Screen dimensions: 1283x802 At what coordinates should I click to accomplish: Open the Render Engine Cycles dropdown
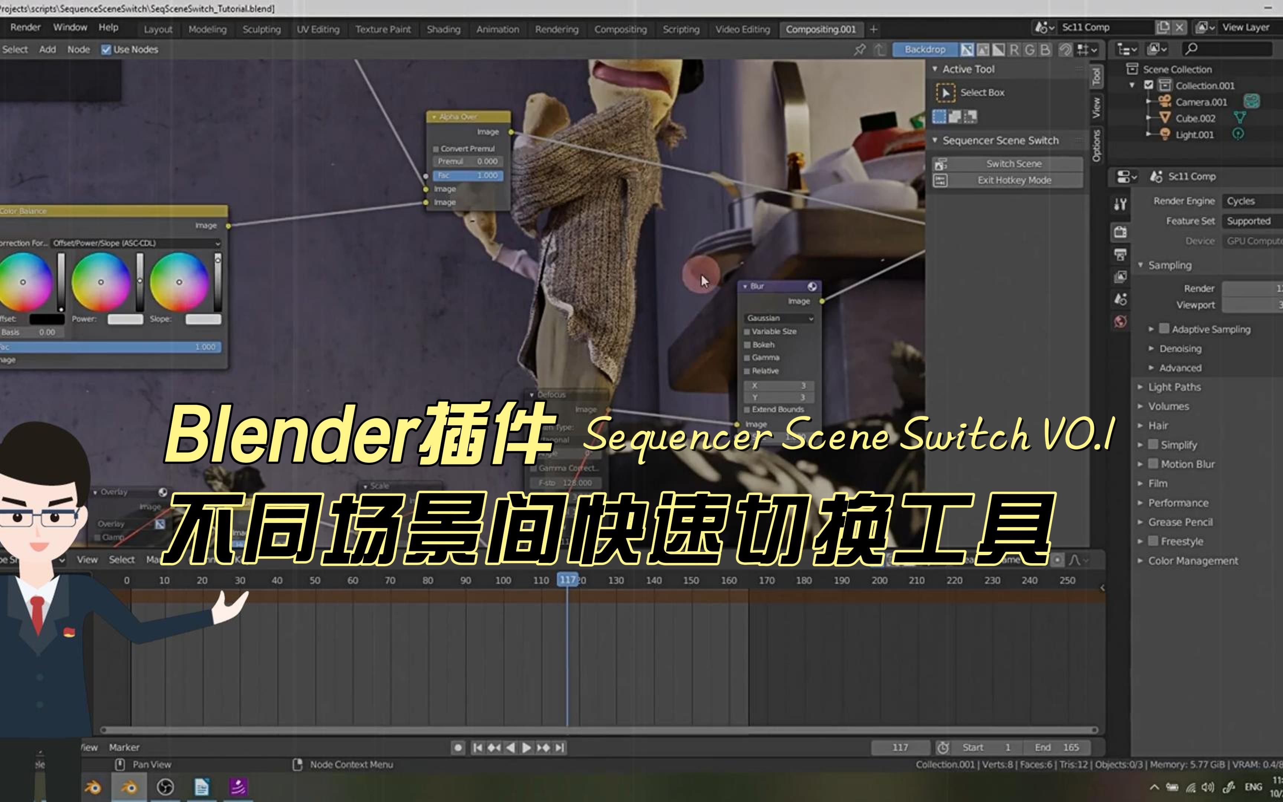click(1252, 201)
